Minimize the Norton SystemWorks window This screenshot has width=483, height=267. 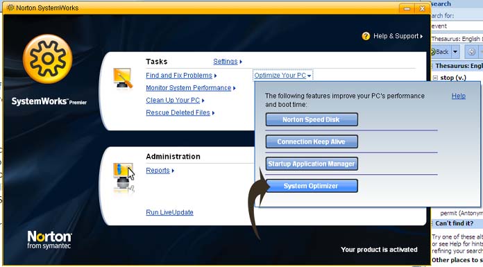(407, 8)
